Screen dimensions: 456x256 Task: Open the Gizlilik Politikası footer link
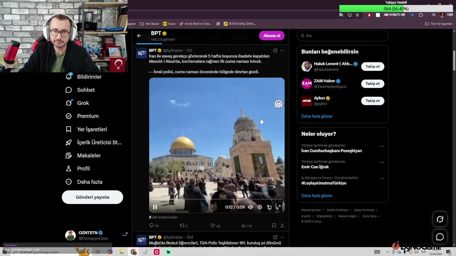click(337, 210)
